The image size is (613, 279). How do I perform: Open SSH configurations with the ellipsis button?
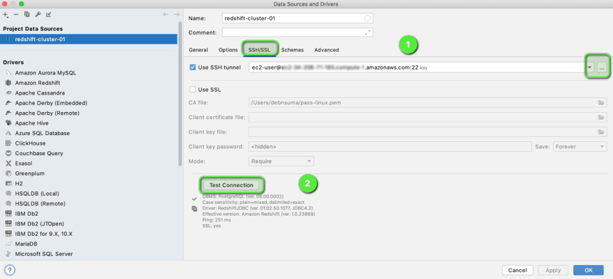[602, 68]
